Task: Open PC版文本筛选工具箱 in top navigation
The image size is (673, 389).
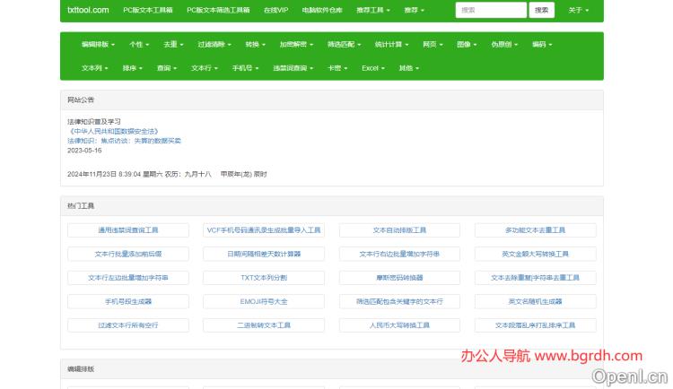Action: 218,10
